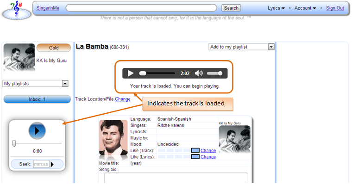Click the Undecided mood value
The image size is (352, 184).
click(168, 144)
